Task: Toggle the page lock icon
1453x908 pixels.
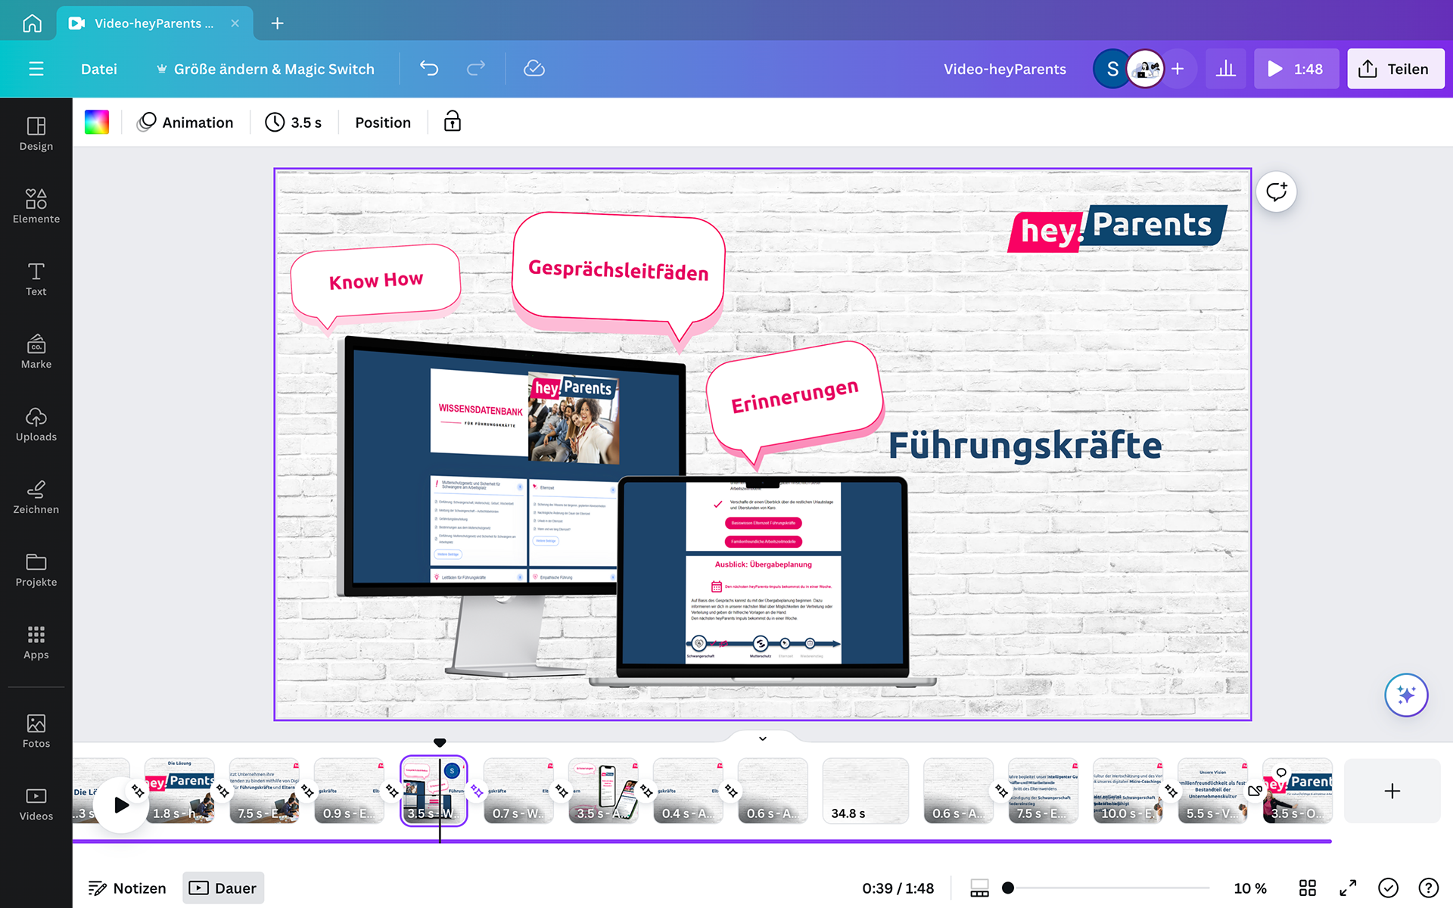Action: (x=453, y=122)
